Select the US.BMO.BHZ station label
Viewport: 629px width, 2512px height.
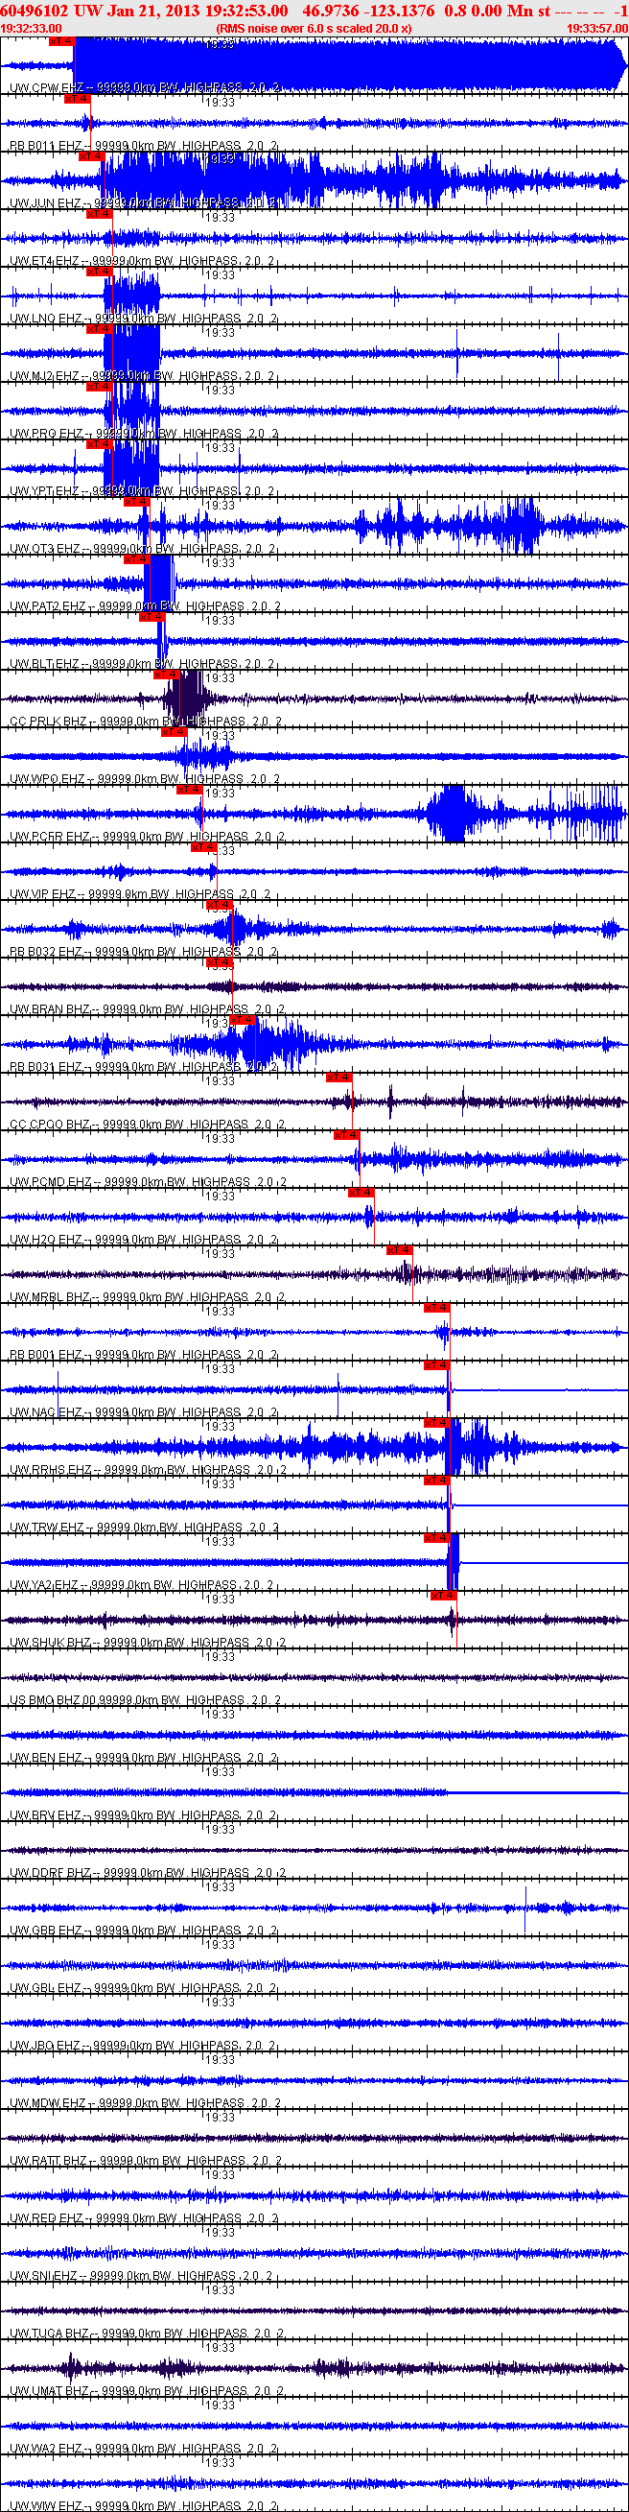[45, 1698]
